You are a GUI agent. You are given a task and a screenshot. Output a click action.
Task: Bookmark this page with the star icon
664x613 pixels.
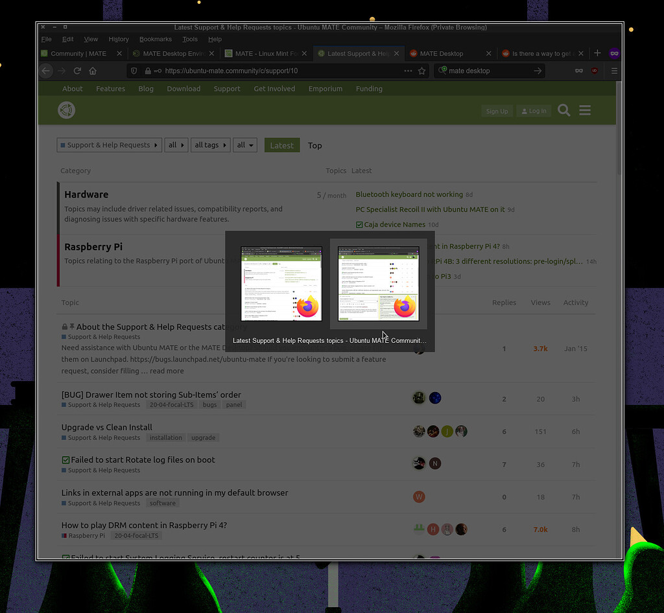pos(421,71)
